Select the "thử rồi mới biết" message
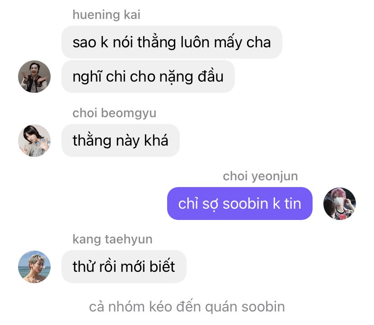The image size is (374, 325). tap(124, 267)
